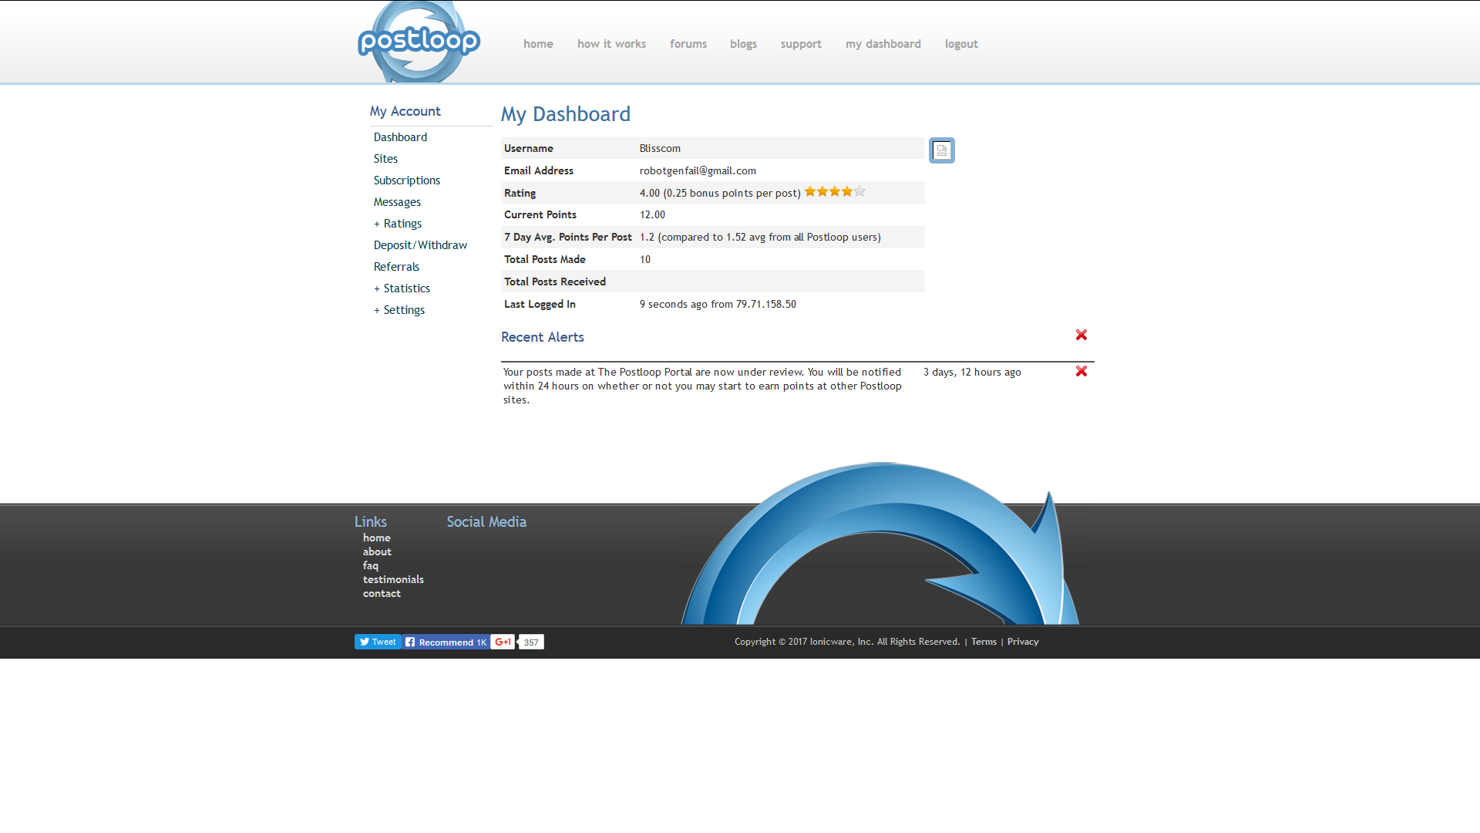The height and width of the screenshot is (833, 1480).
Task: Click the username value Blisscom
Action: tap(660, 148)
